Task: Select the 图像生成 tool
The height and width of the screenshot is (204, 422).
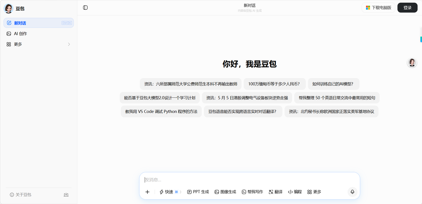Action: click(225, 192)
